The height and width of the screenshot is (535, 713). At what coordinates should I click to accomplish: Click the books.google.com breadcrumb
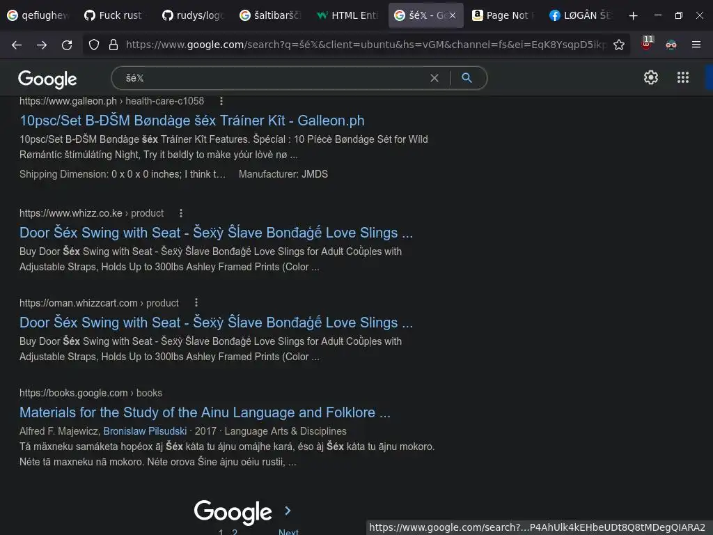point(91,393)
